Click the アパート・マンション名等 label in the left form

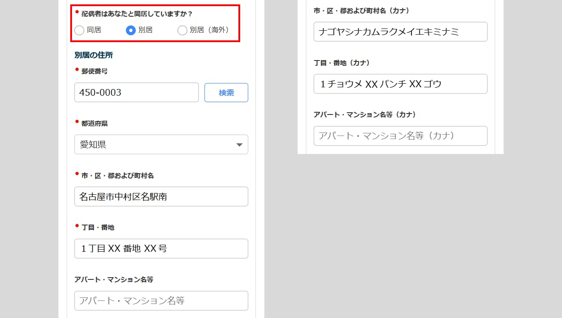coord(114,279)
